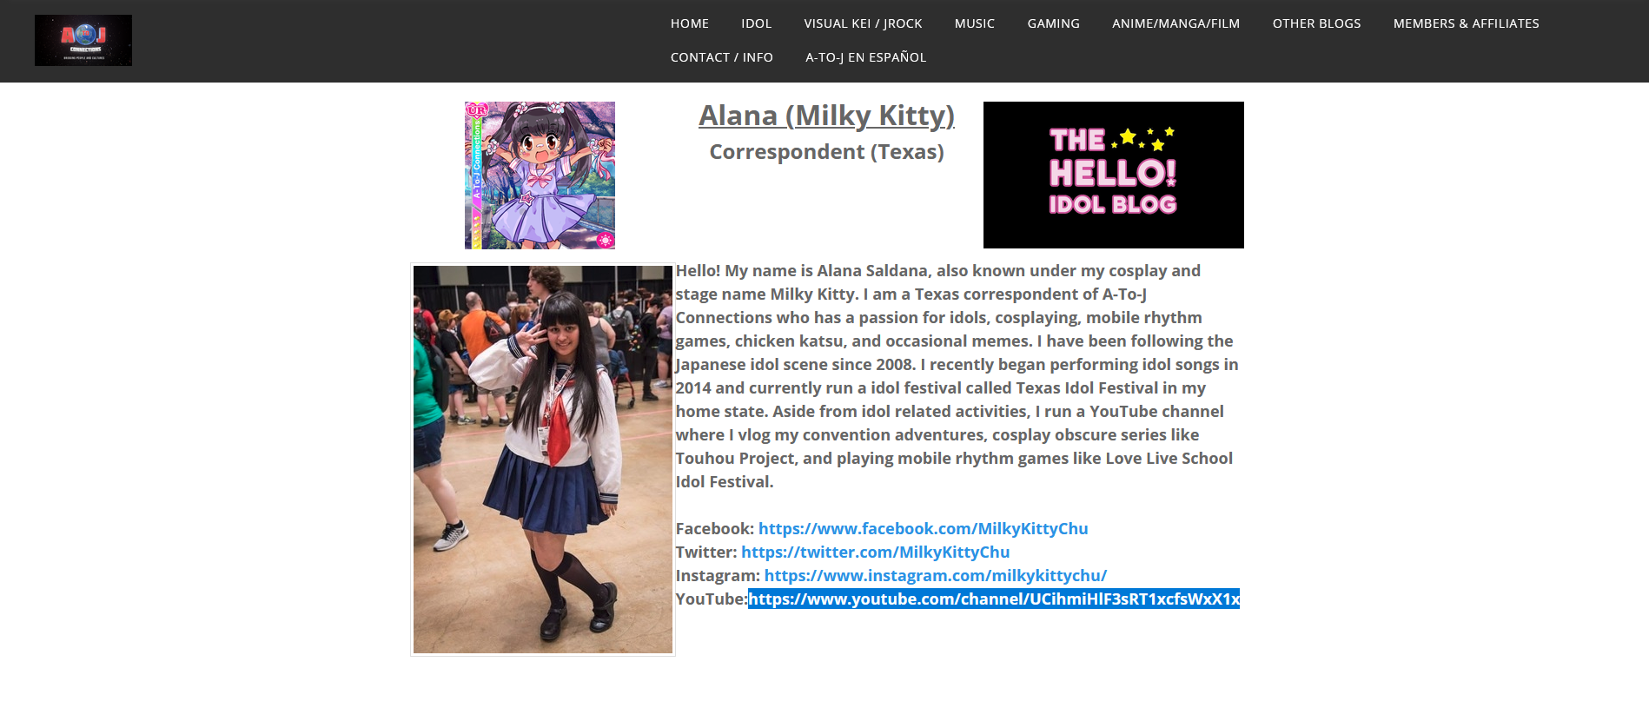Open the GAMING section
The height and width of the screenshot is (708, 1649).
point(1053,23)
